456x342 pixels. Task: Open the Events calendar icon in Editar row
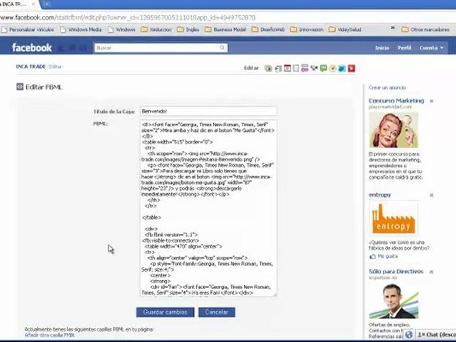click(x=287, y=68)
